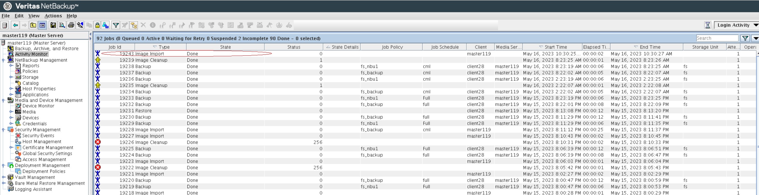759x195 pixels.
Task: Click the hourglass icon beside Login Activity
Action: tap(707, 25)
